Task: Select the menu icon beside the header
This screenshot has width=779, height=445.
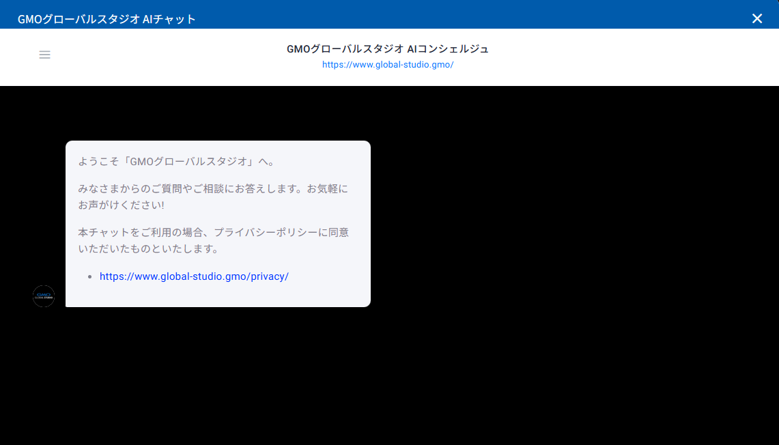Action: [44, 55]
